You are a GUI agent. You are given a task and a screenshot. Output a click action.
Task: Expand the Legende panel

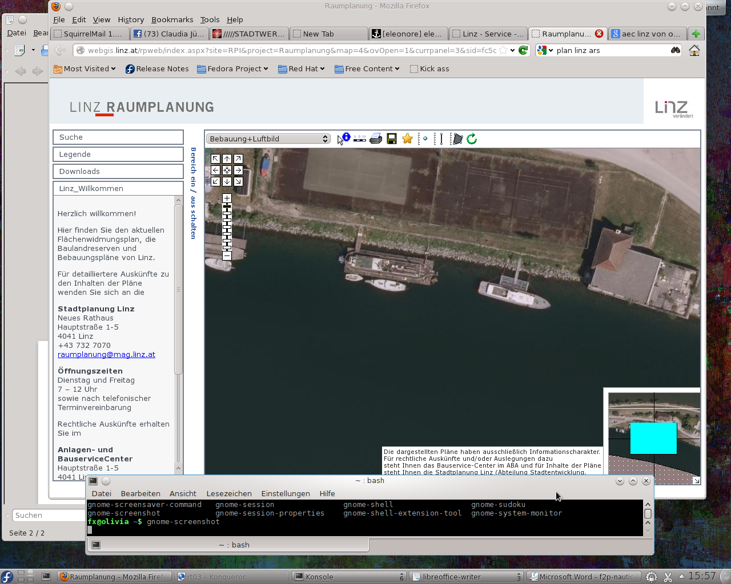click(118, 154)
